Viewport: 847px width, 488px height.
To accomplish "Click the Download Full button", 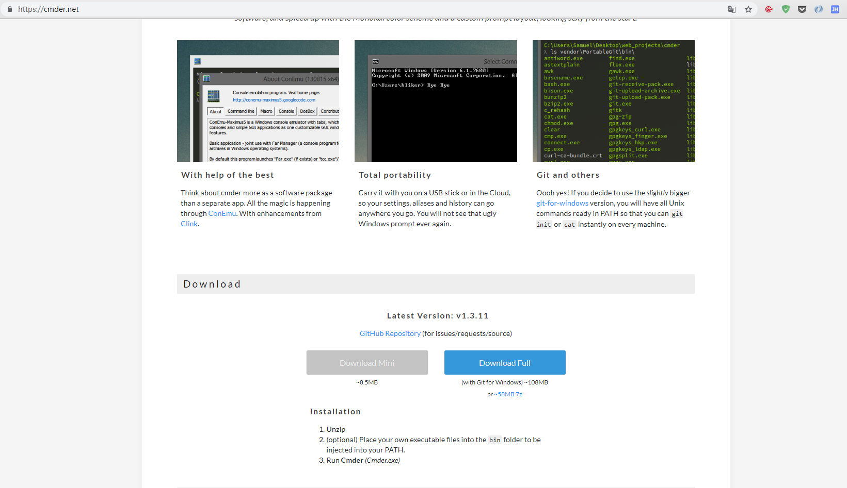I will [505, 363].
